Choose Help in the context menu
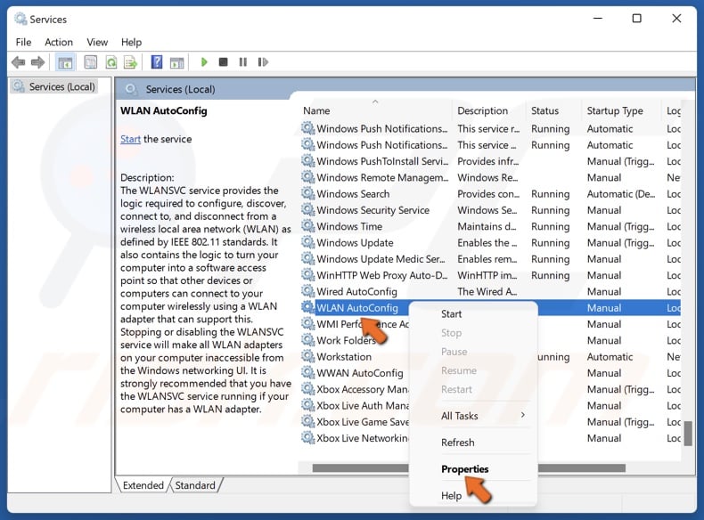Screen dimensions: 704x520 click(x=451, y=496)
